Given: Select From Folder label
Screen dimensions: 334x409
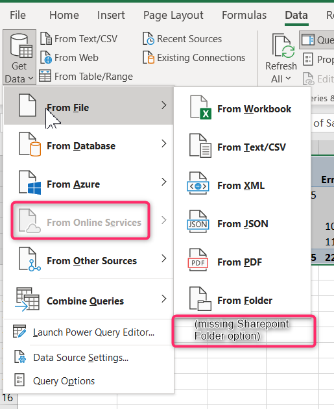Looking at the screenshot, I should coord(245,301).
